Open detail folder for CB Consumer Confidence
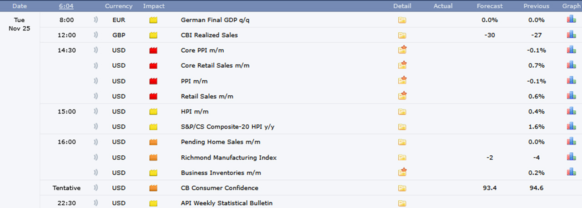Viewport: 582px width, 208px height. (x=402, y=188)
